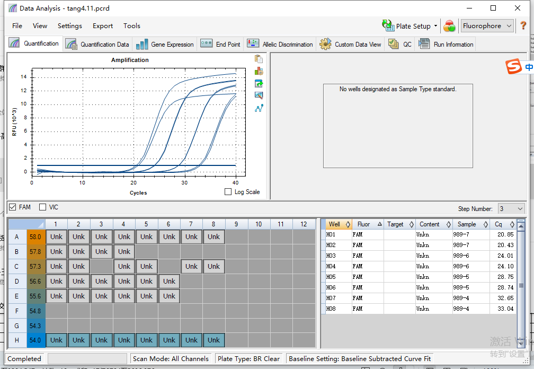Click the 54.0 temperature gradient cell
This screenshot has width=534, height=369.
(36, 340)
